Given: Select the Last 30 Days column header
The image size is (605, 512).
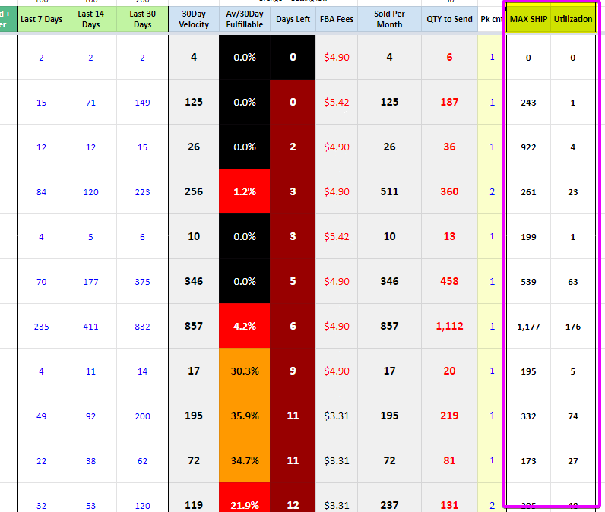Looking at the screenshot, I should click(142, 19).
